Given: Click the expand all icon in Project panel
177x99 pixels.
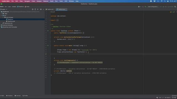Looking at the screenshot, I should [35, 9].
